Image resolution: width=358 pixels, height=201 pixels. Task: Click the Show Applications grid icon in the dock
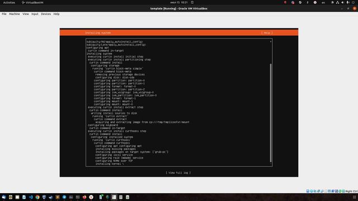click(x=354, y=197)
